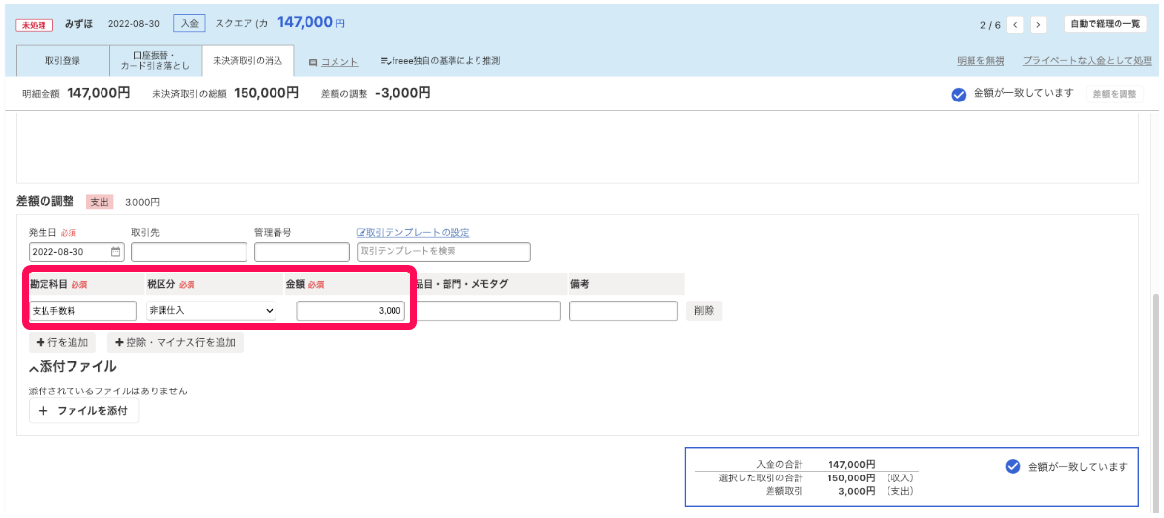The height and width of the screenshot is (518, 1164).
Task: Click the 入金 badge in header
Action: [x=189, y=23]
